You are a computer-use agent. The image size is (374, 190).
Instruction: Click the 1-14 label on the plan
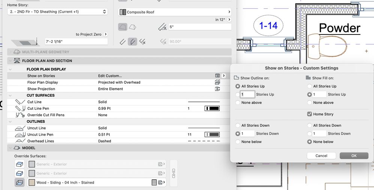coord(268,25)
